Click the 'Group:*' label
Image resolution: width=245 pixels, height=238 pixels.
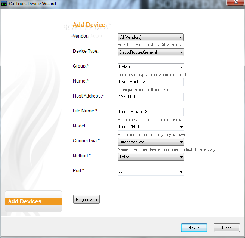pos(81,66)
